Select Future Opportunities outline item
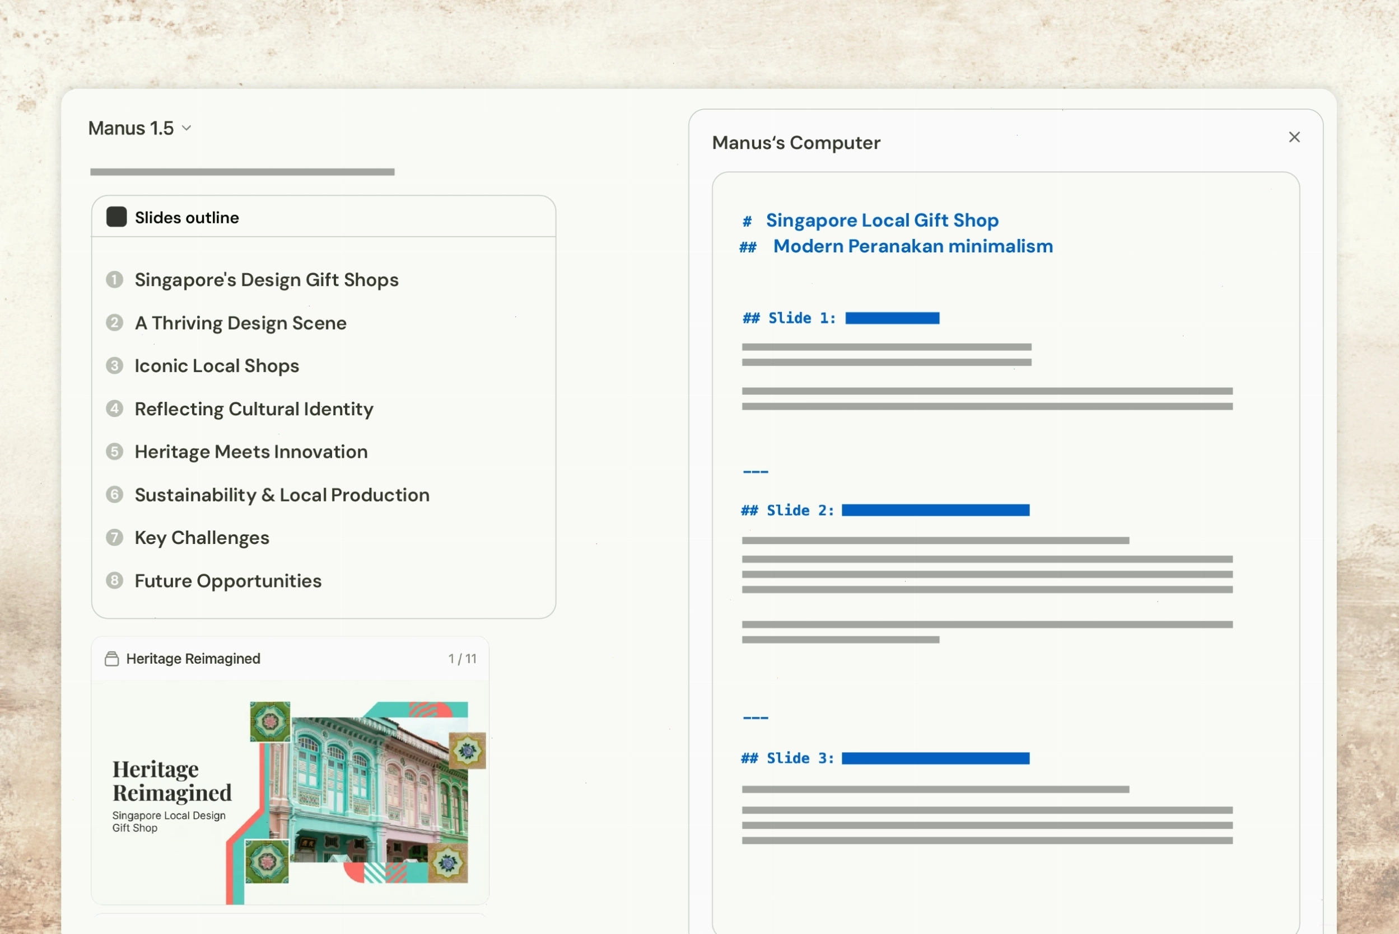This screenshot has width=1399, height=934. click(228, 581)
